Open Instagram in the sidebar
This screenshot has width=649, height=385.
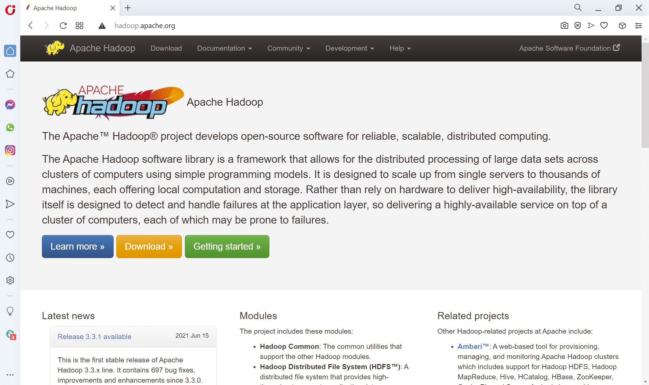[10, 150]
